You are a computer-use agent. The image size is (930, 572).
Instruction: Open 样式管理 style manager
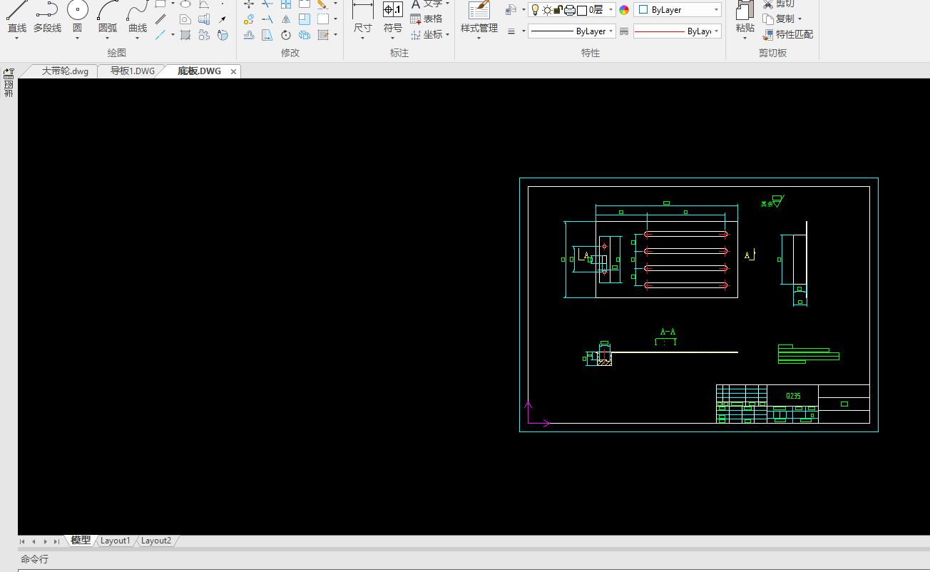click(479, 16)
